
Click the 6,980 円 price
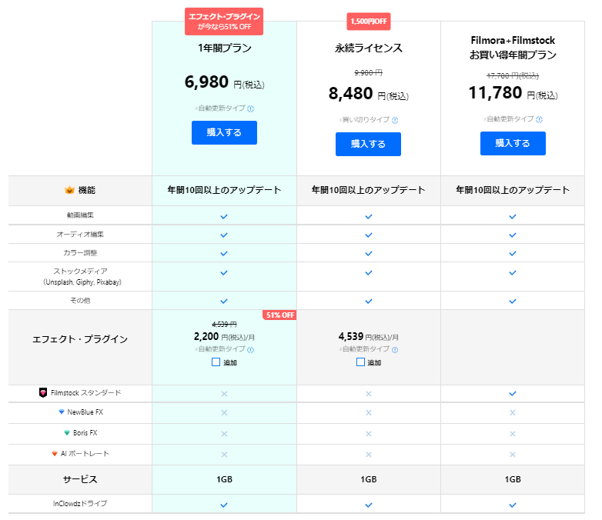tap(225, 82)
